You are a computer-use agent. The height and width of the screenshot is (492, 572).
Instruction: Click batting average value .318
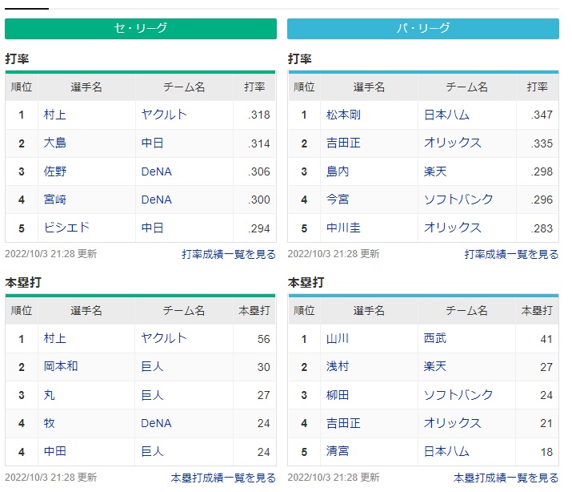click(259, 115)
